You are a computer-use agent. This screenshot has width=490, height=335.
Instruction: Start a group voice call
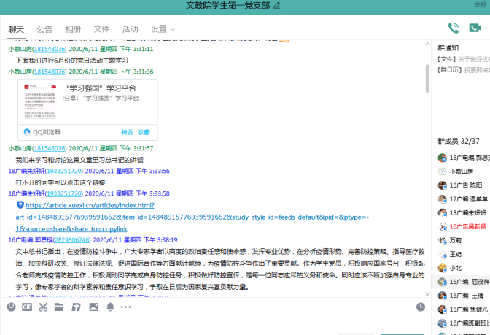pyautogui.click(x=454, y=28)
